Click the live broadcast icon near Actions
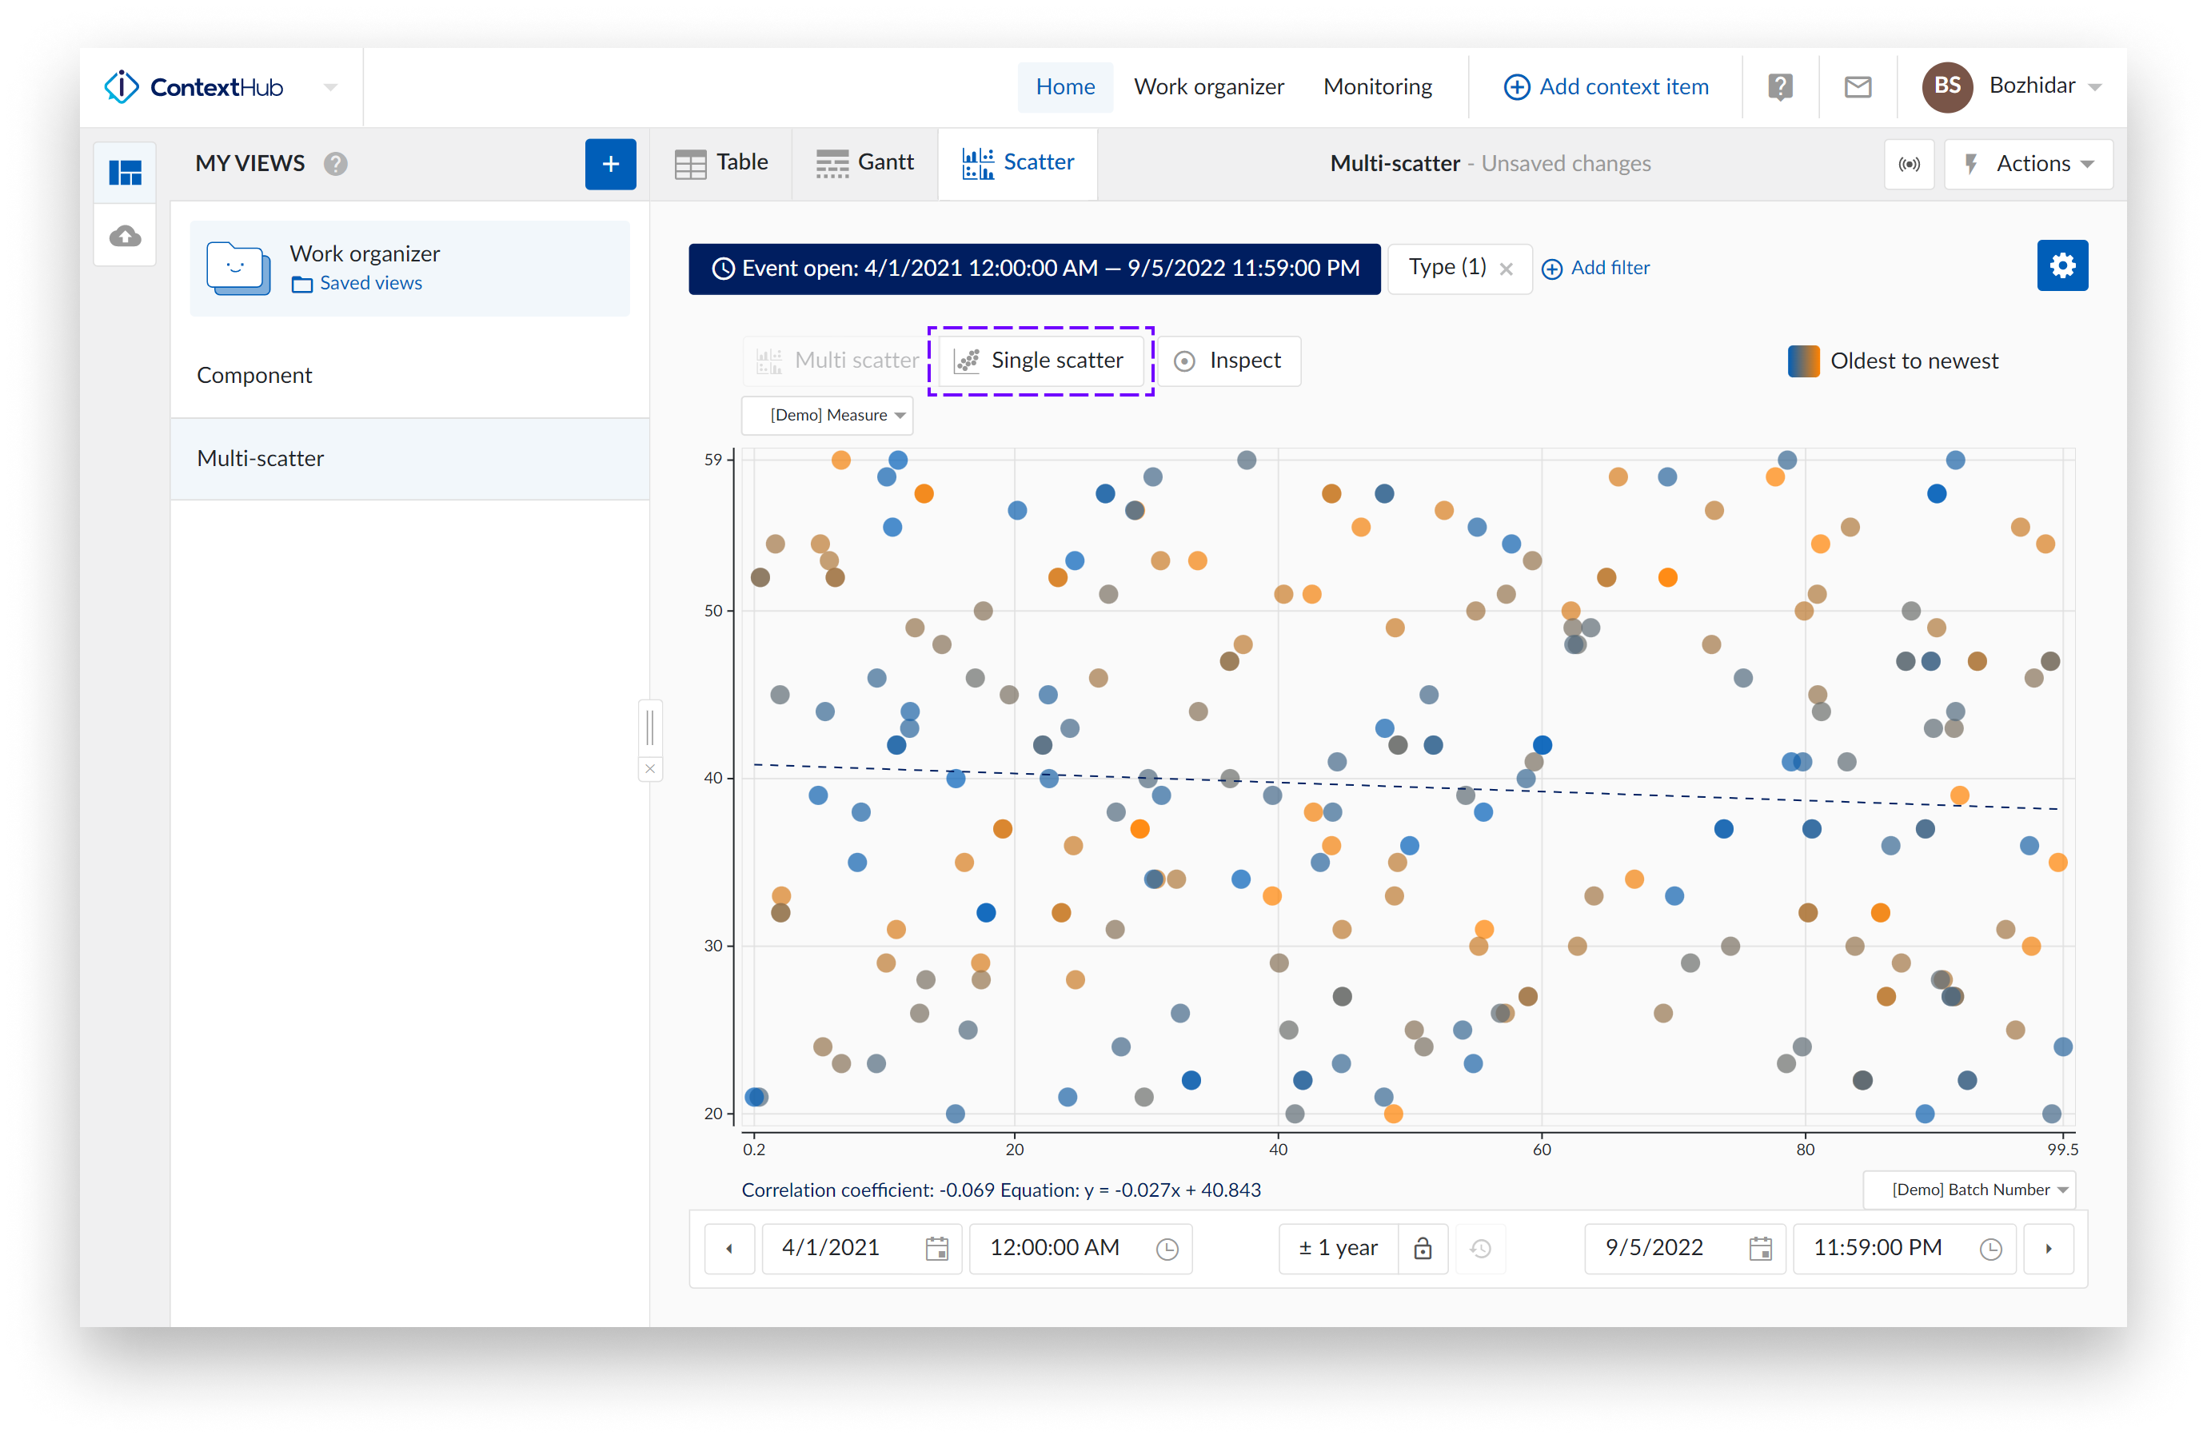Image resolution: width=2207 pixels, height=1439 pixels. [1910, 164]
